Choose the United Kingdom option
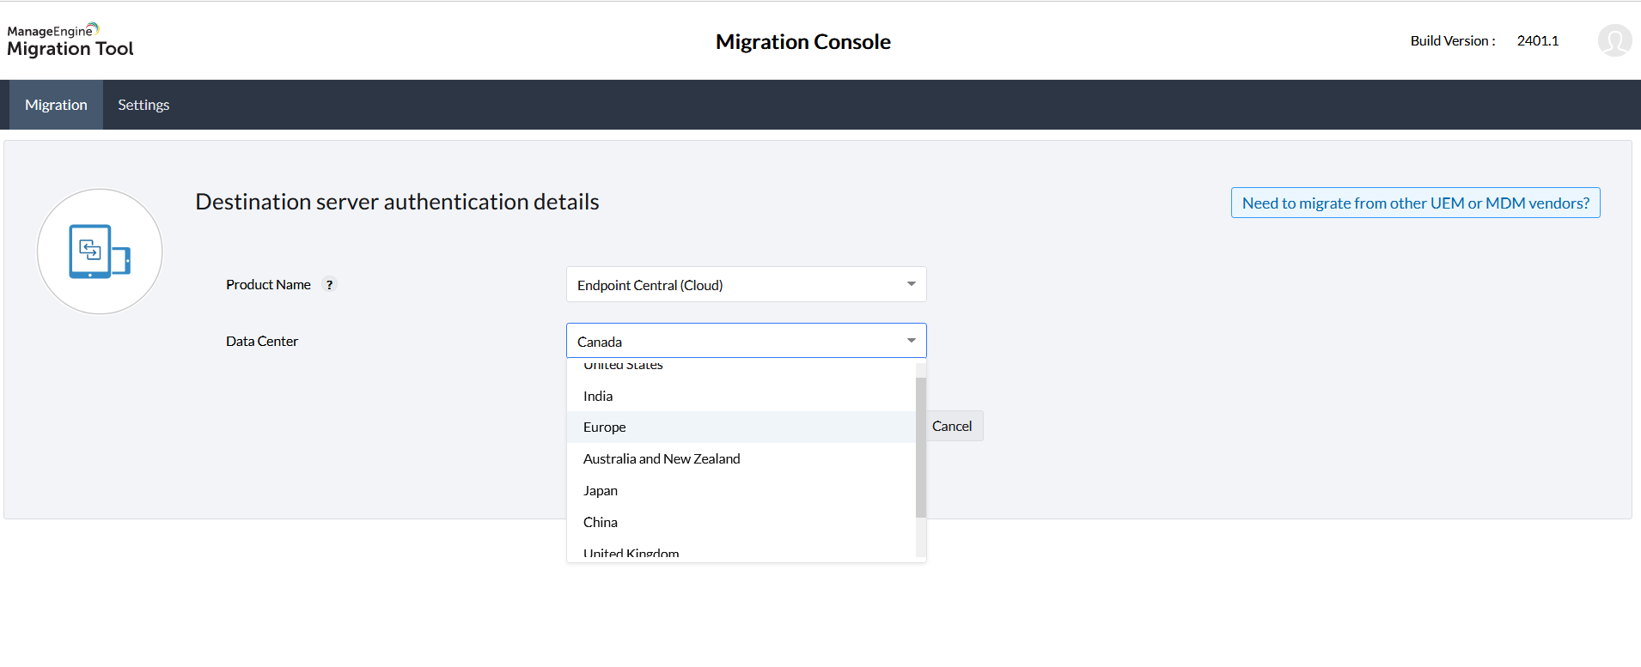1641x667 pixels. [x=631, y=553]
